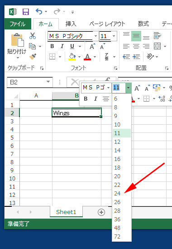Toggle Underline formatting in ribbon
The image size is (172, 249).
pyautogui.click(x=72, y=46)
